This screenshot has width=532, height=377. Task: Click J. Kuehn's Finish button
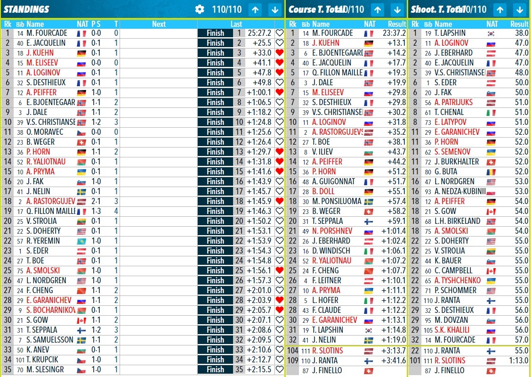coord(215,53)
